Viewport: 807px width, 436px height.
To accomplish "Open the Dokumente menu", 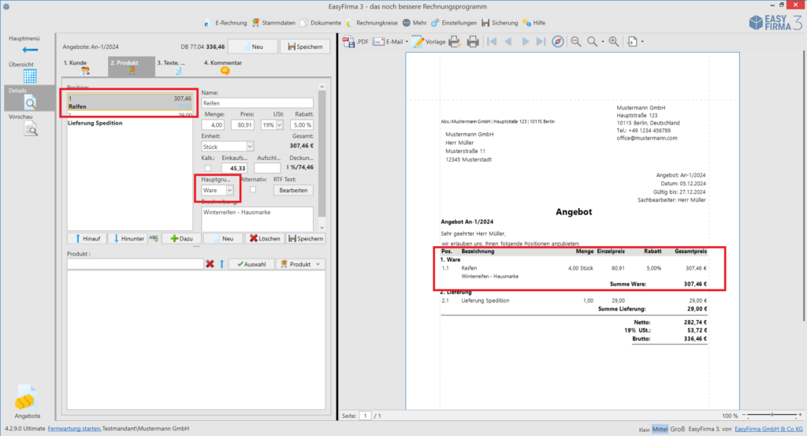I will tap(321, 23).
